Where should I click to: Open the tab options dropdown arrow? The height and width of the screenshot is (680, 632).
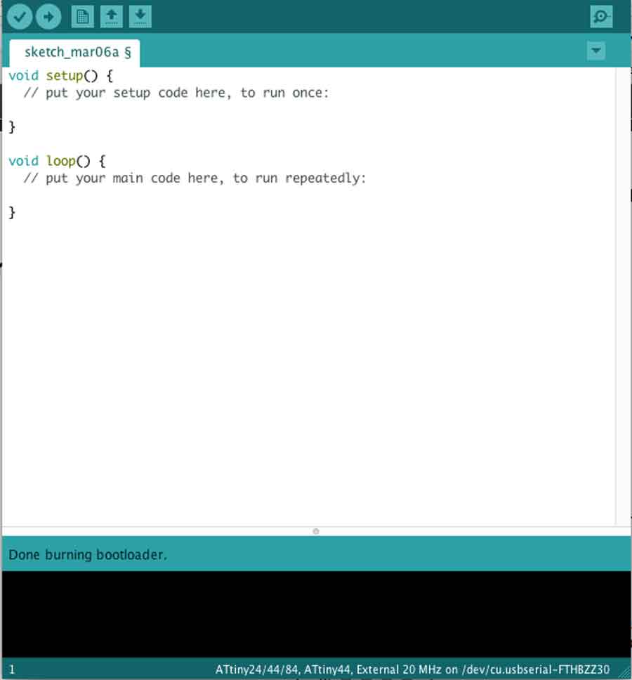[596, 51]
